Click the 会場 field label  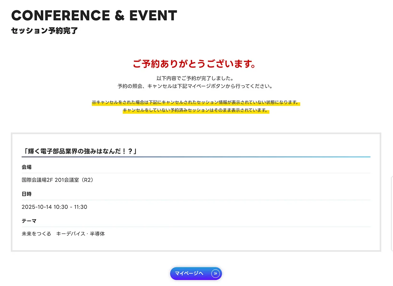[x=27, y=167]
